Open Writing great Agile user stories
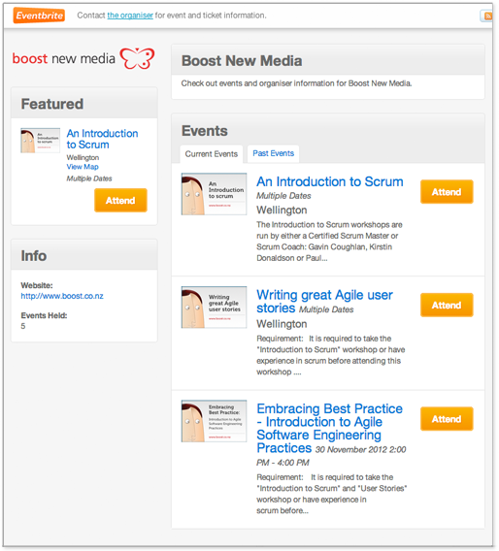The height and width of the screenshot is (551, 499). click(324, 302)
